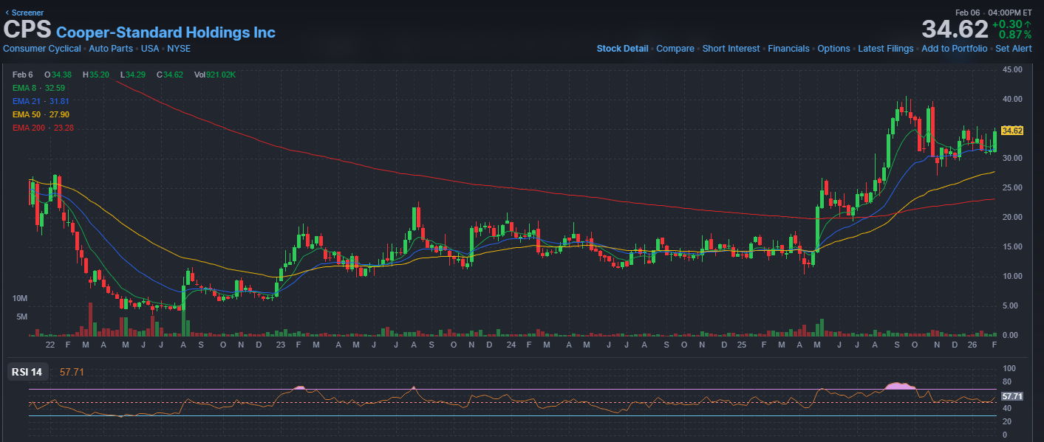The height and width of the screenshot is (442, 1044).
Task: Open the Short Interest tab
Action: pyautogui.click(x=731, y=49)
